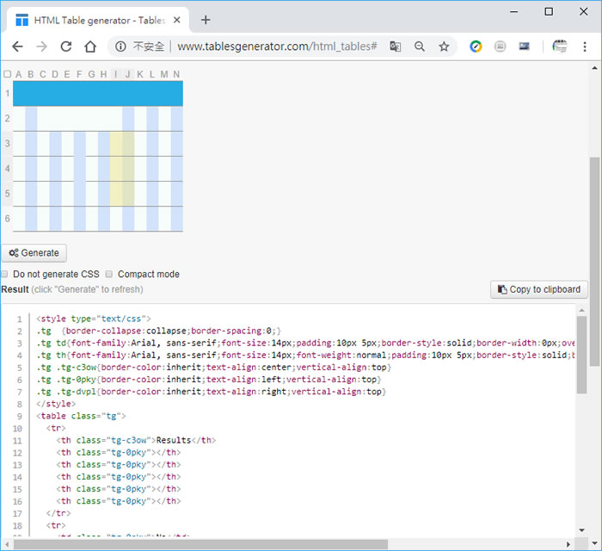
Task: Navigate back with the back arrow
Action: coord(18,46)
